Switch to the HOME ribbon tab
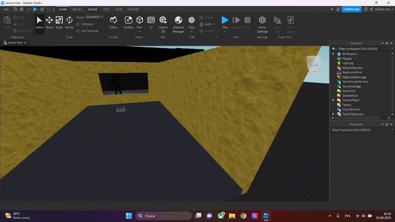This screenshot has height=222, width=395. click(x=63, y=9)
